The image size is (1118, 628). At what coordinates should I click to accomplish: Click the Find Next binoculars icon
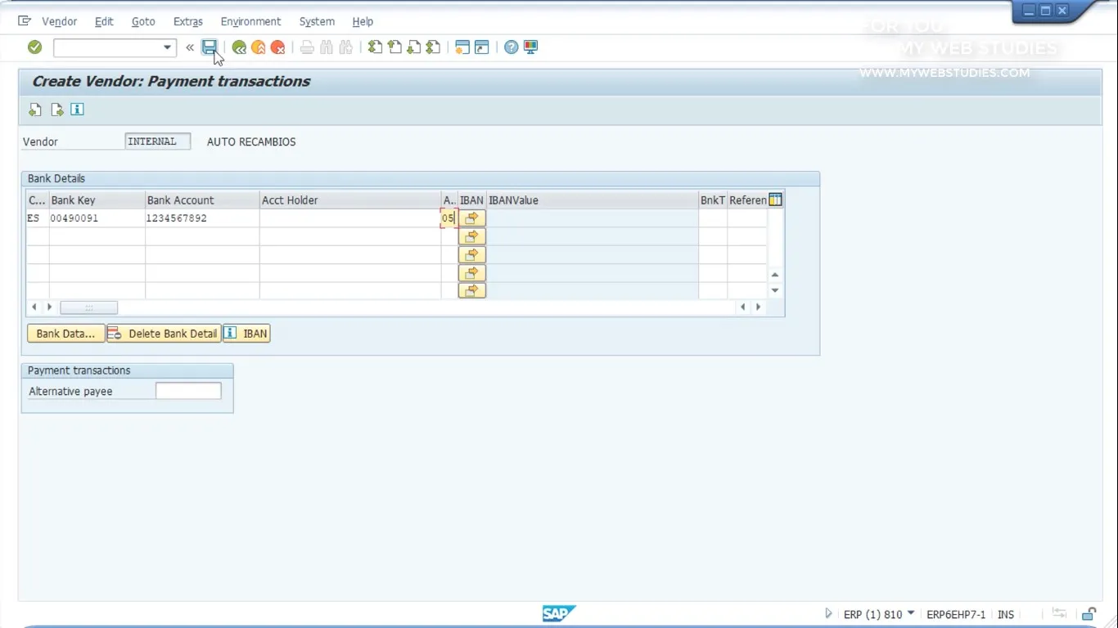(346, 47)
